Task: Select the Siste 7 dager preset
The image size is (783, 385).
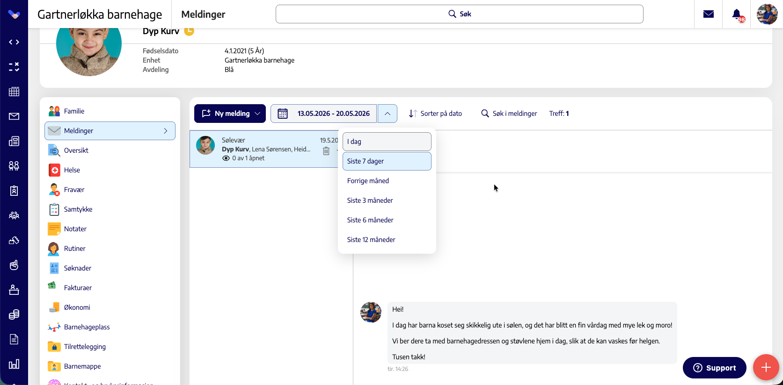Action: [387, 161]
